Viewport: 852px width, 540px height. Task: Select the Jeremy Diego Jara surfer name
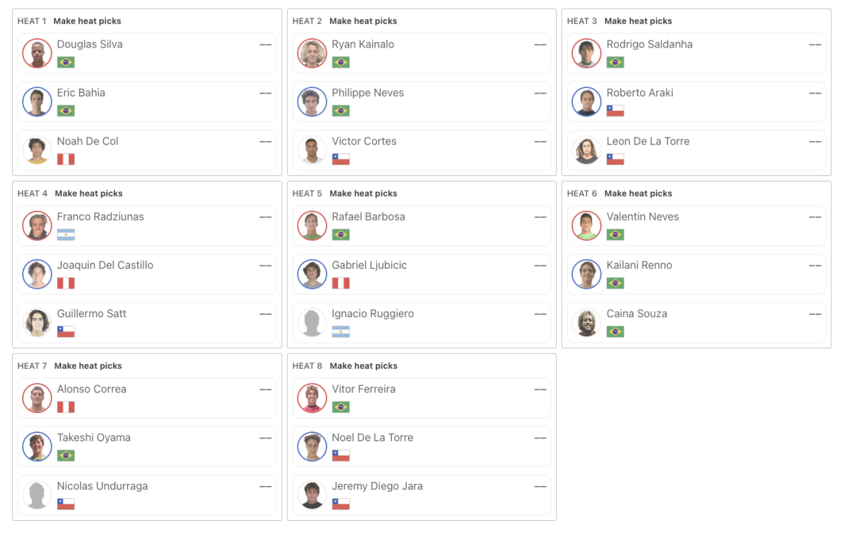pyautogui.click(x=377, y=486)
